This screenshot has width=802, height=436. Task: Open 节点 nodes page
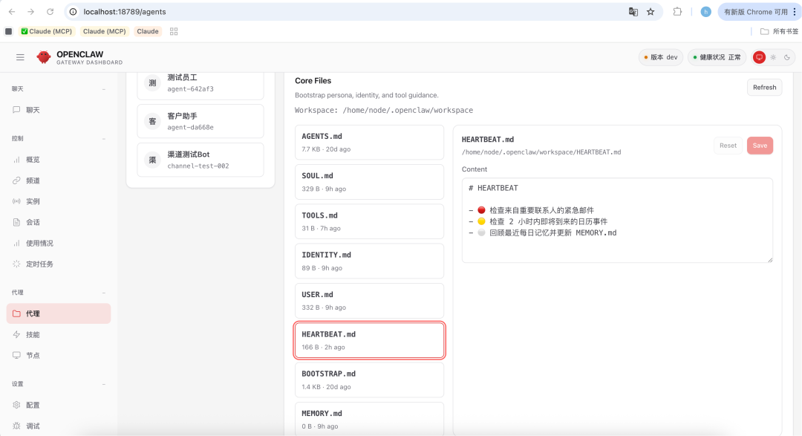(59, 356)
